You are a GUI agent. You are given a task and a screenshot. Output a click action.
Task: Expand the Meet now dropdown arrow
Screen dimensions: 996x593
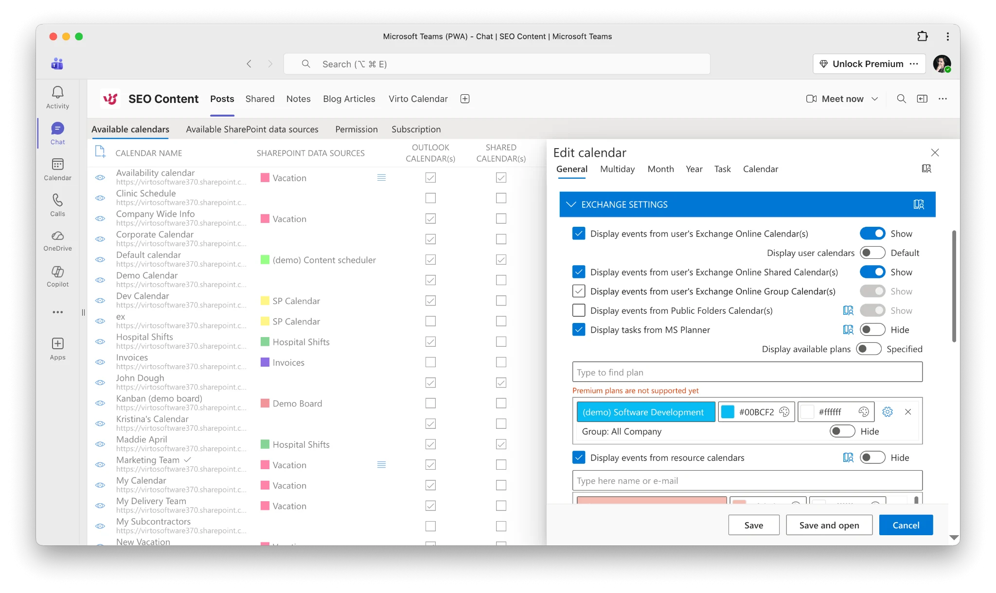coord(875,99)
